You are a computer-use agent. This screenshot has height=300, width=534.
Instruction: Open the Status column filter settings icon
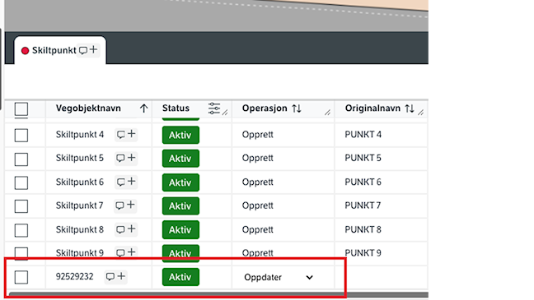coord(214,108)
